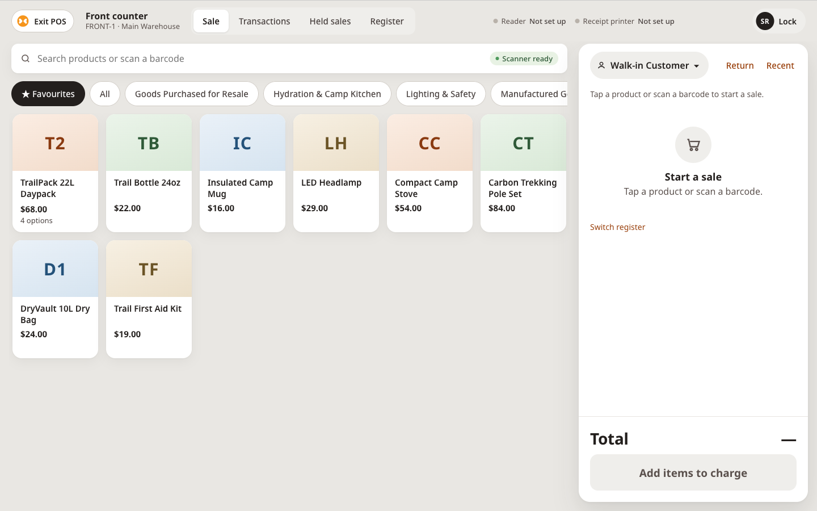The width and height of the screenshot is (817, 511).
Task: Click the Return link
Action: point(740,65)
